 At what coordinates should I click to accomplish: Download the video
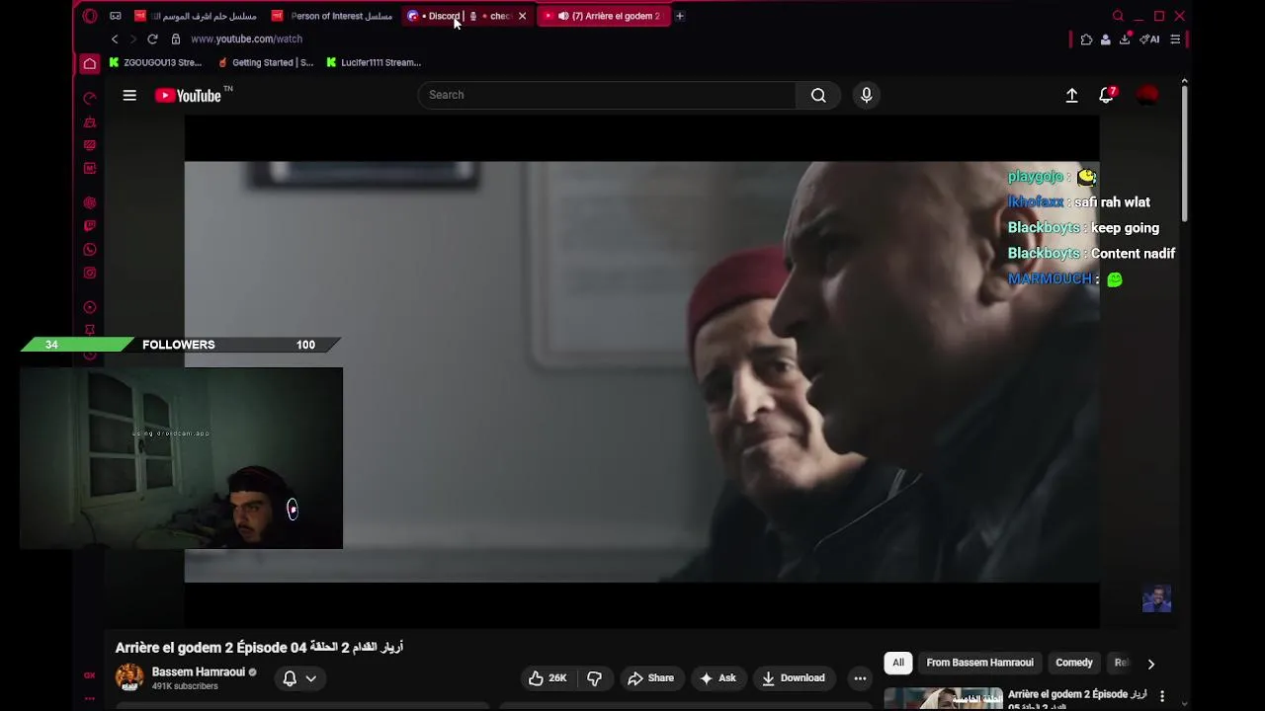793,678
